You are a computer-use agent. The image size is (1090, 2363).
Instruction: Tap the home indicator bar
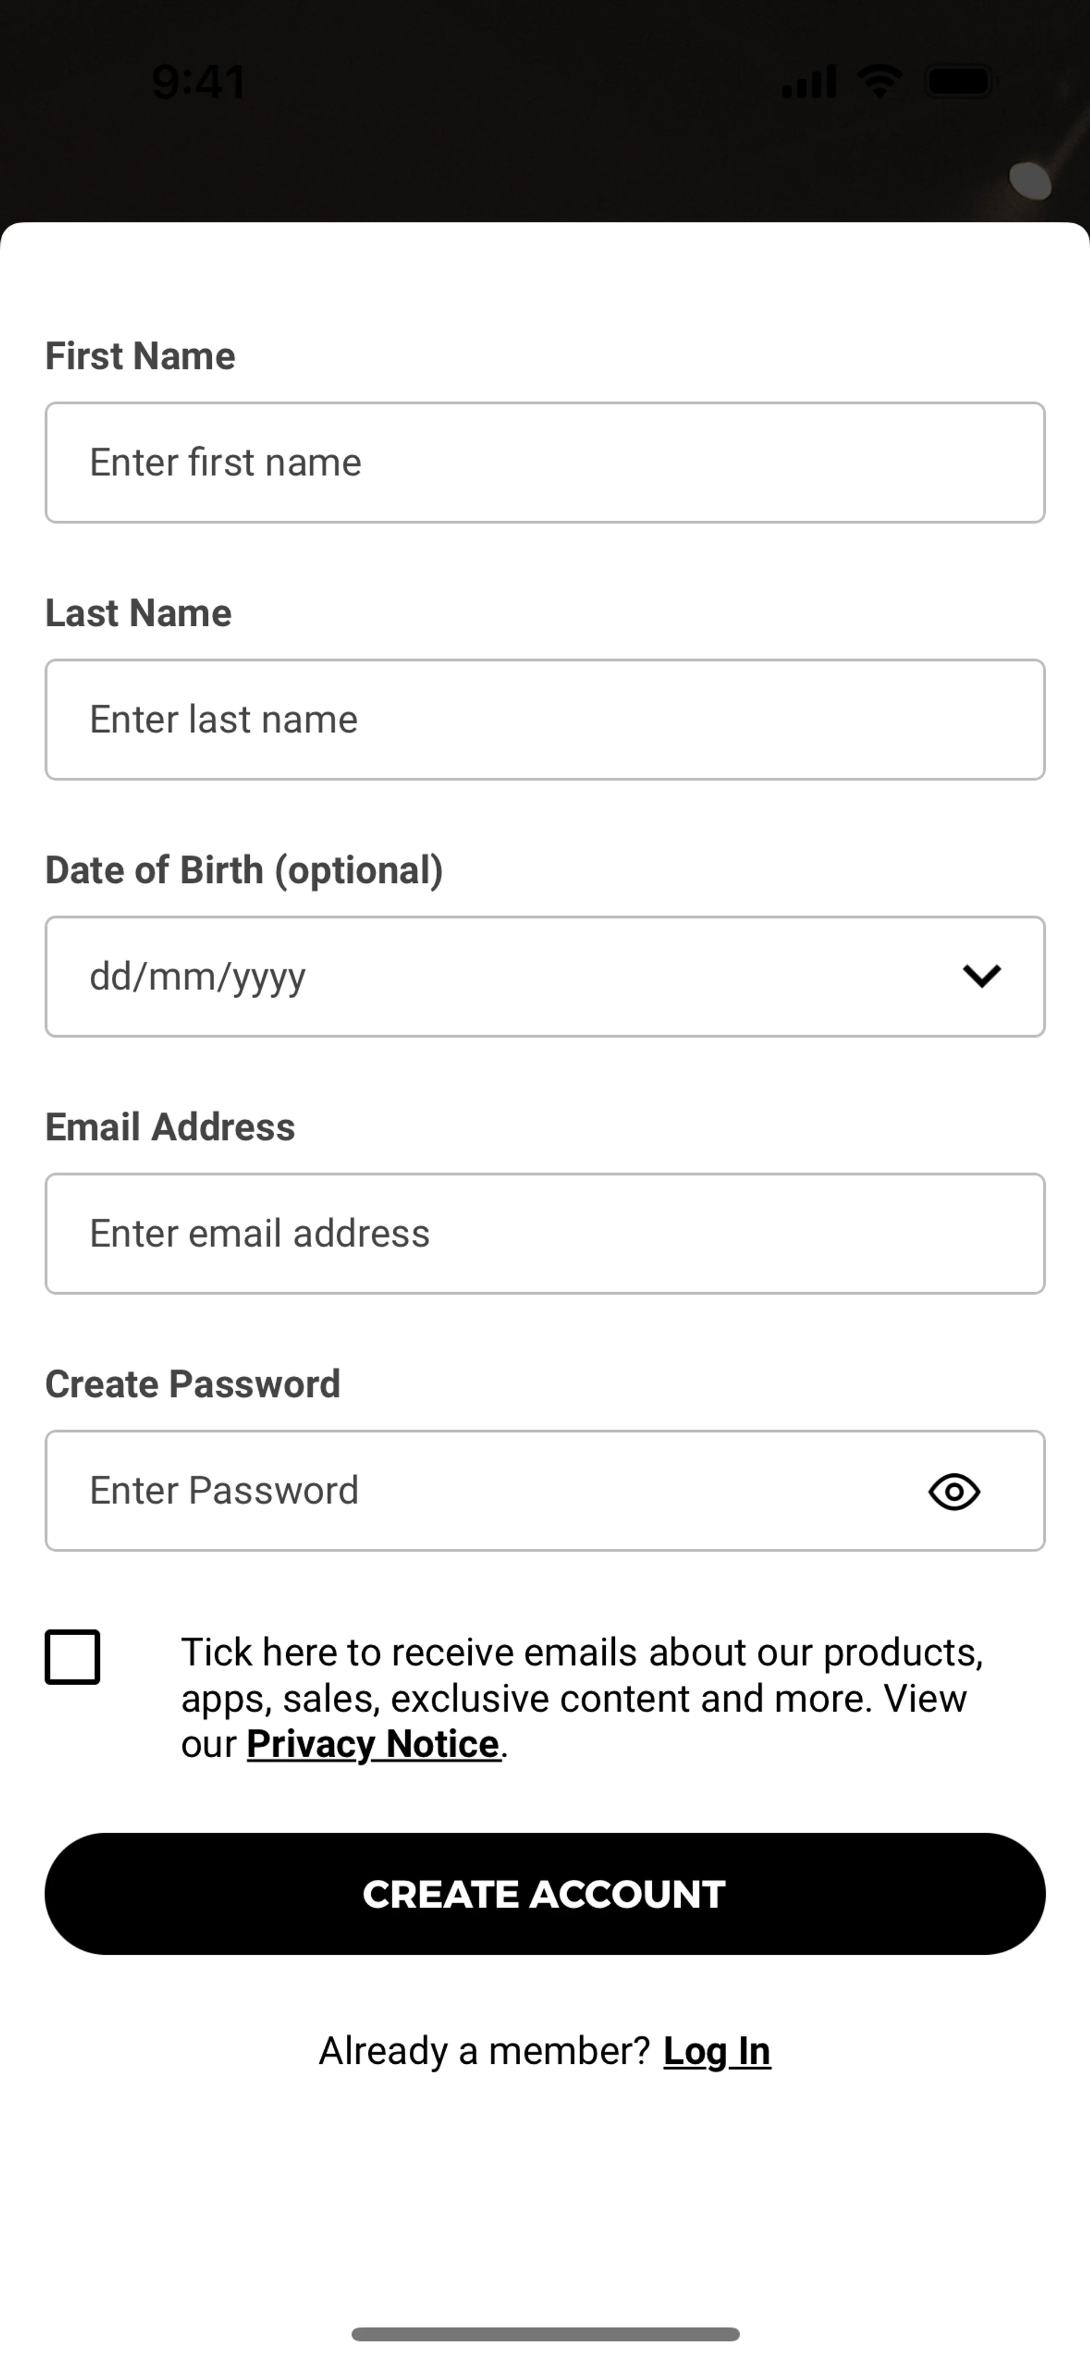pos(545,2333)
